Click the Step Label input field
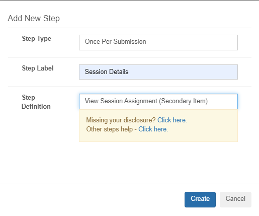This screenshot has height=216, width=259. coord(158,72)
